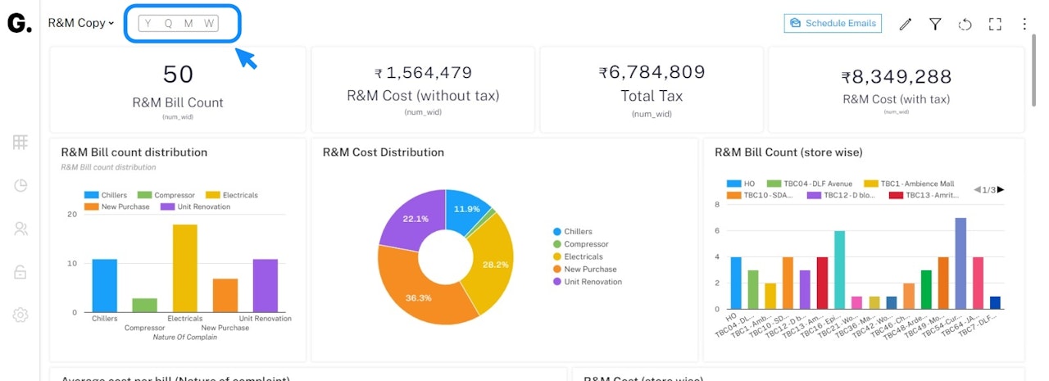Viewport: 1049px width, 381px height.
Task: Go to next legend page in store-wise chart
Action: pyautogui.click(x=1001, y=190)
